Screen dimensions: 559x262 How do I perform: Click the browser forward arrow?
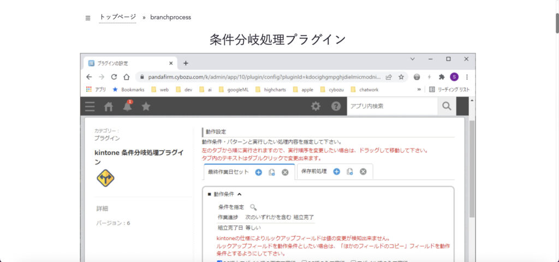click(x=102, y=77)
